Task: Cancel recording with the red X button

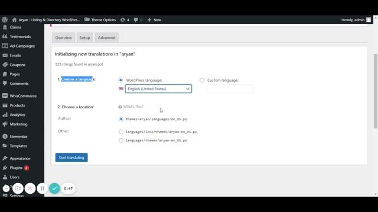Action: 30,188
